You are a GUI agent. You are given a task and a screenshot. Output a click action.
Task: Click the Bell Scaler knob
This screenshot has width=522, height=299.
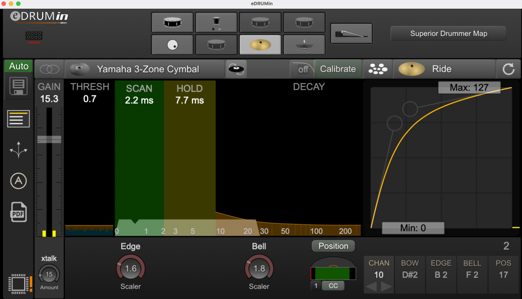pos(259,268)
